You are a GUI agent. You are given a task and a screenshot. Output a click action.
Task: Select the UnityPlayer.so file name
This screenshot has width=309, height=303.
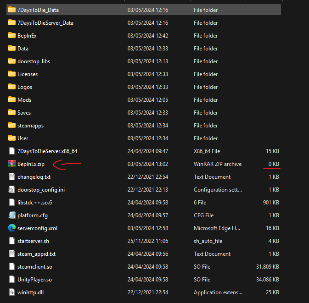pos(35,280)
